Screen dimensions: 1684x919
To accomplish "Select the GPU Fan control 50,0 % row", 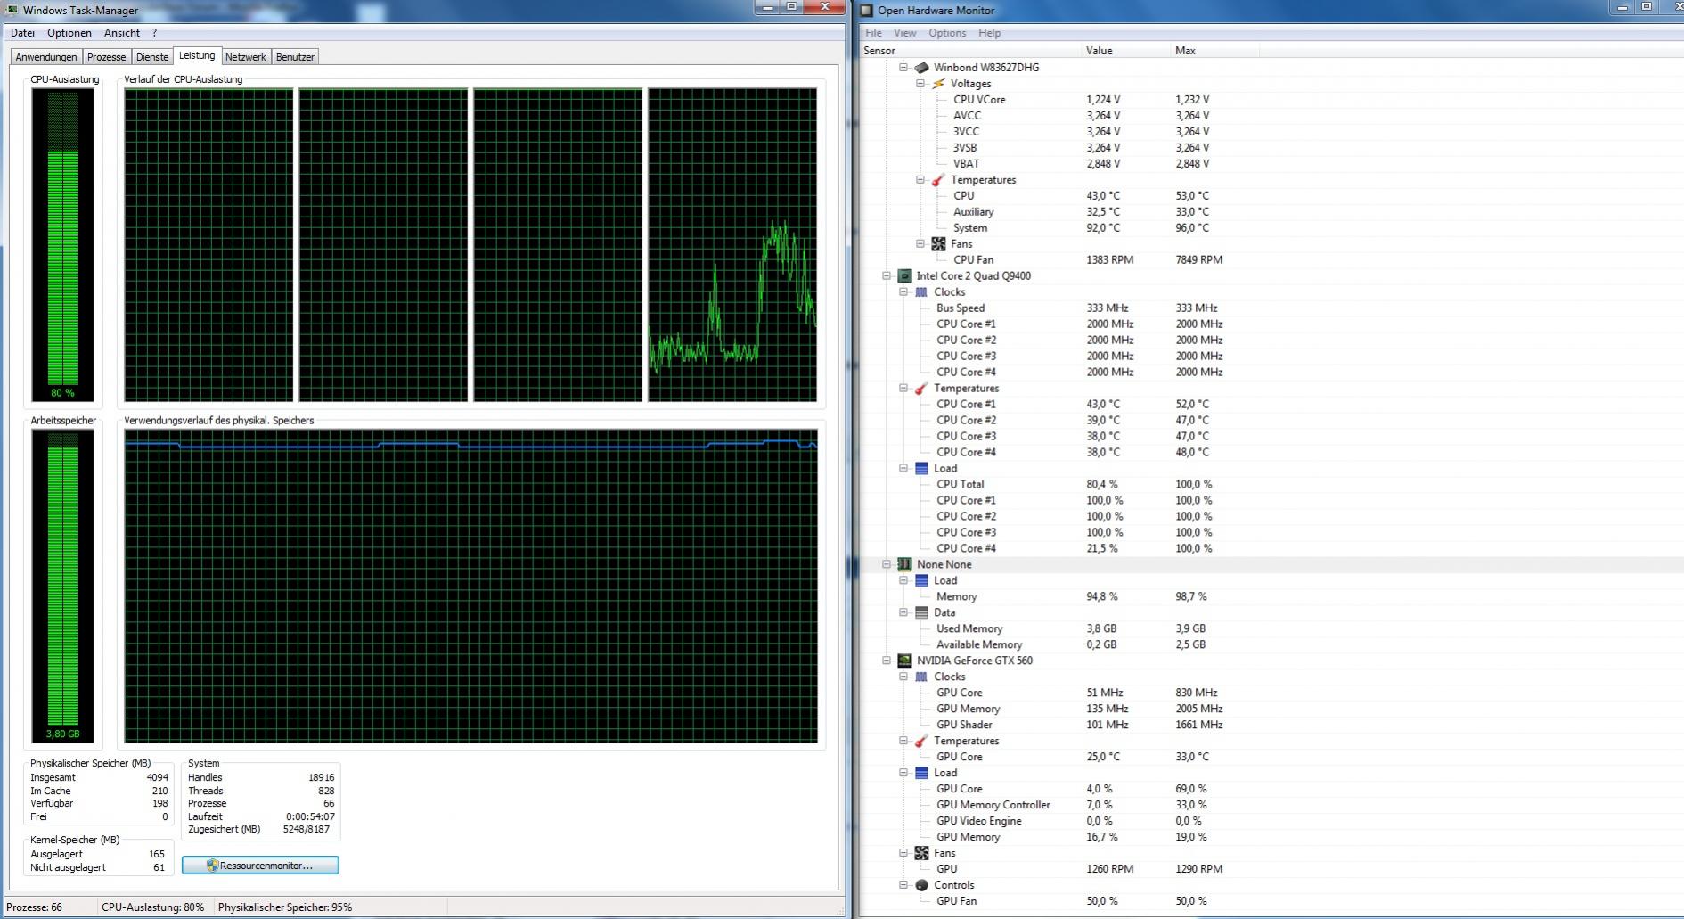I will click(x=1271, y=902).
